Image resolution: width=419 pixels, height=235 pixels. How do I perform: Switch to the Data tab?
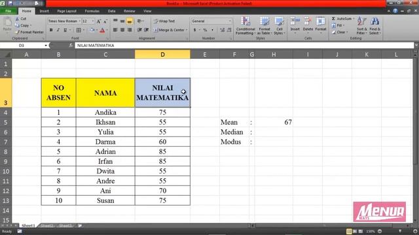(x=112, y=11)
